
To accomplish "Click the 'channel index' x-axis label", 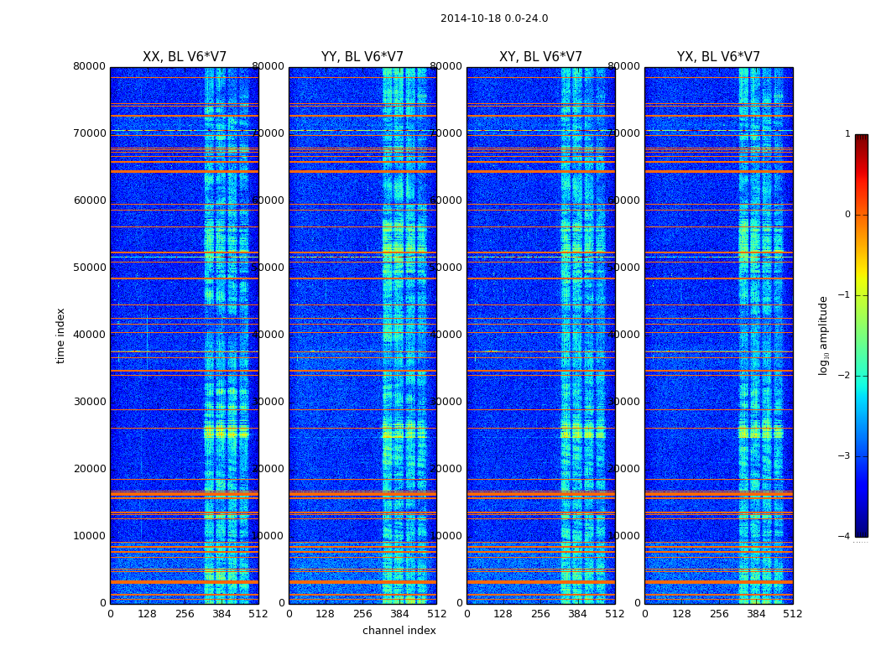I will (399, 631).
